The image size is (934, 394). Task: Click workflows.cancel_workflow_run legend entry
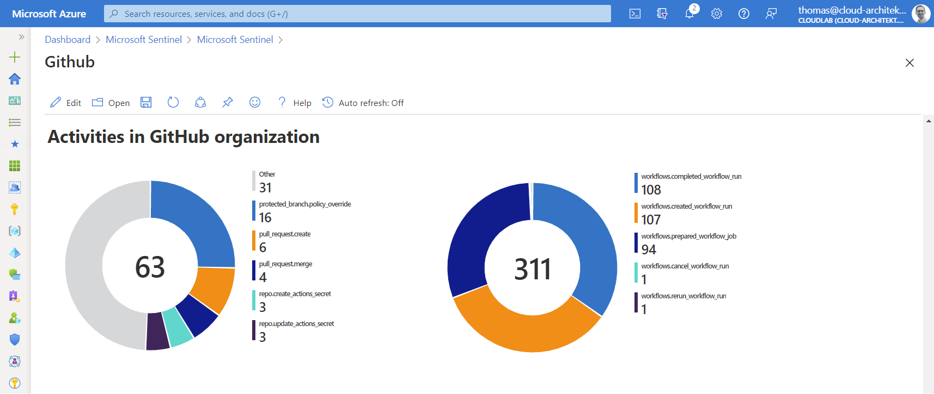click(x=682, y=273)
